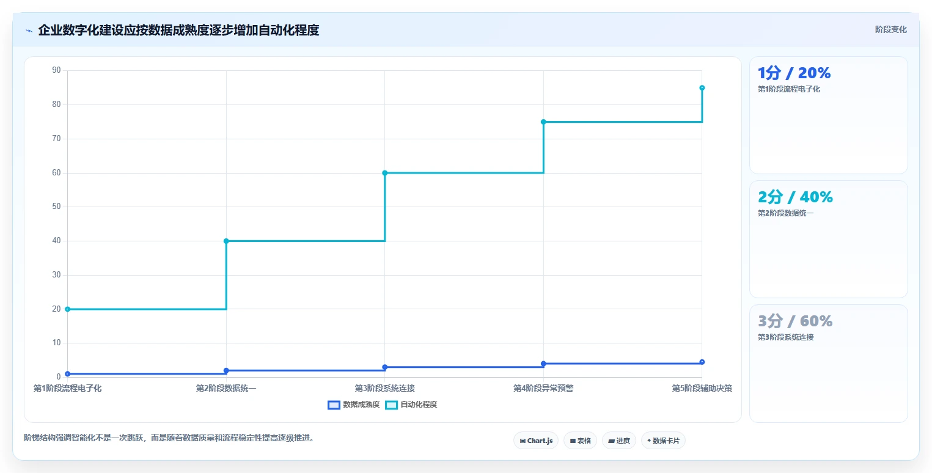Click the 自动化程度 point at value 20
Viewport: 932px width, 473px height.
click(68, 309)
